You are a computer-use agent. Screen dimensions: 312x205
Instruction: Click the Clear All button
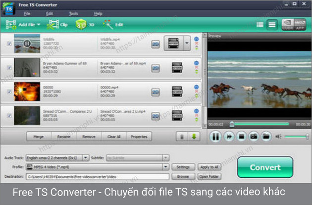(114, 137)
